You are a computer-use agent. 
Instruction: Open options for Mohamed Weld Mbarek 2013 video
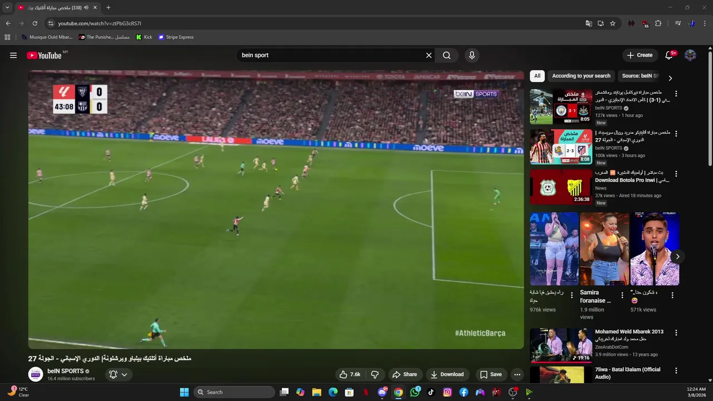[x=676, y=332]
